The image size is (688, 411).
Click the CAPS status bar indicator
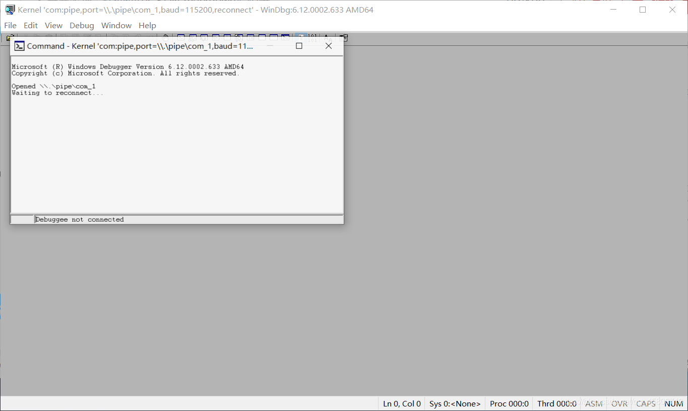pos(646,403)
